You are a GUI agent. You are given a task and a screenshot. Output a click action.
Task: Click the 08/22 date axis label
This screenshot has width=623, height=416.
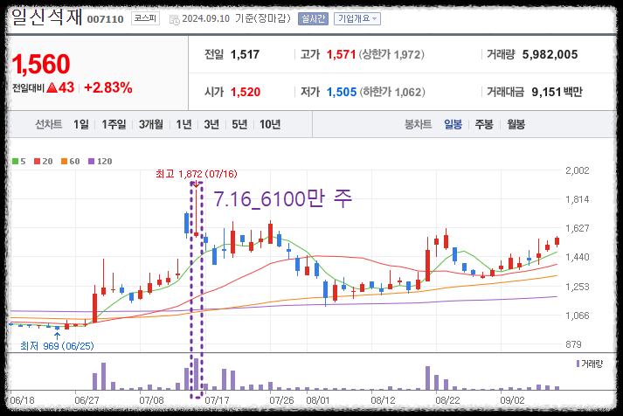(447, 400)
